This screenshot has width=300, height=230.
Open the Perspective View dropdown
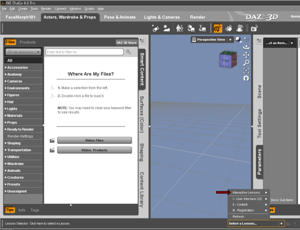click(x=212, y=39)
